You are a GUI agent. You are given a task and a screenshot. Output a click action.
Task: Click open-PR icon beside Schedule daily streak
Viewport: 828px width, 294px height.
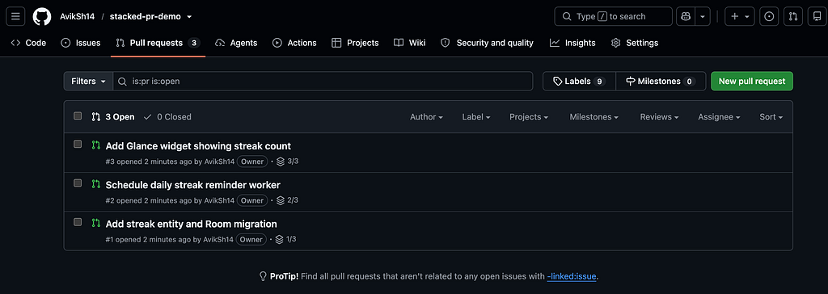click(x=95, y=184)
